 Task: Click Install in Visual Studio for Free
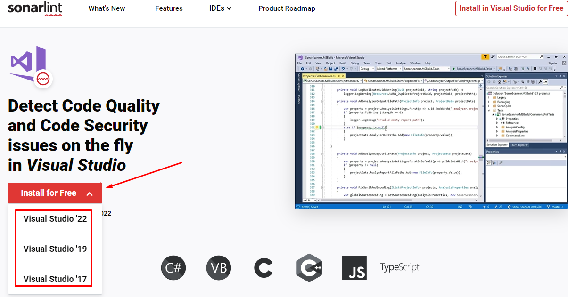click(x=511, y=8)
